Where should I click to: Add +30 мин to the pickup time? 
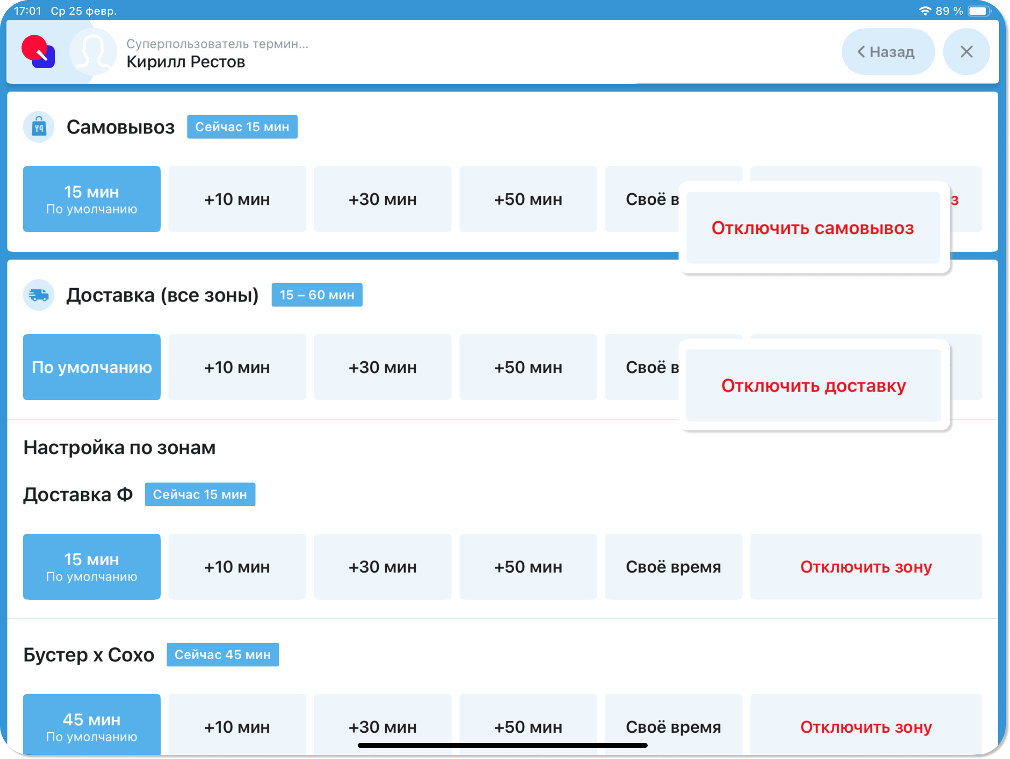pyautogui.click(x=382, y=199)
